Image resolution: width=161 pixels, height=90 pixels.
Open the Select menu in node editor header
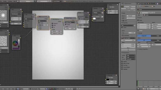(x=5, y=89)
